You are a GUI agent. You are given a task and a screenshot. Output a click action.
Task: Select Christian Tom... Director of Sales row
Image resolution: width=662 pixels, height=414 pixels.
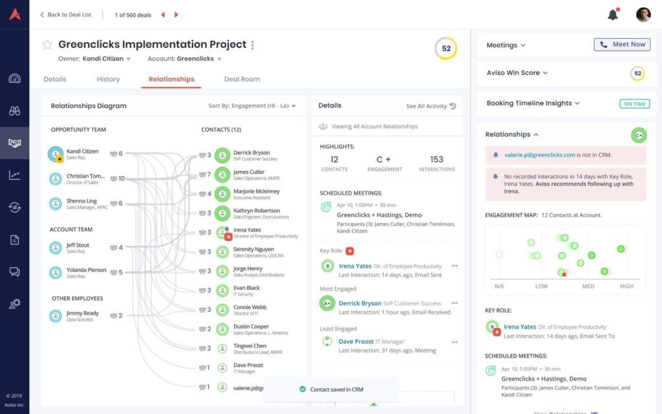pyautogui.click(x=87, y=179)
